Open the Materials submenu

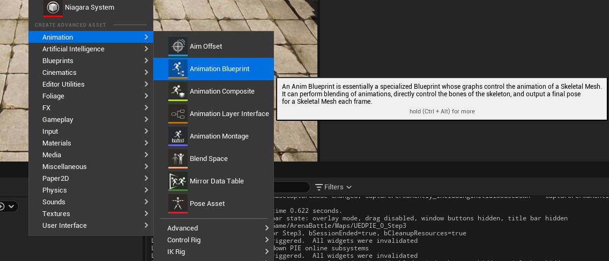91,143
